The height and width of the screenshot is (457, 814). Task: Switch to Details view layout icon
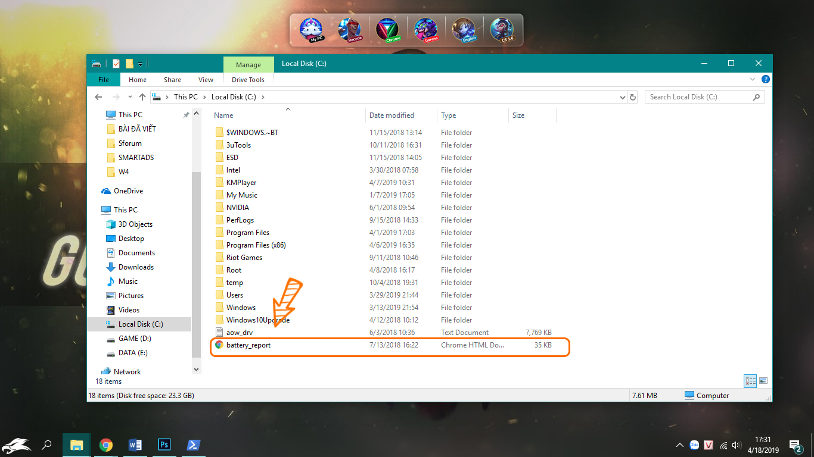click(751, 380)
